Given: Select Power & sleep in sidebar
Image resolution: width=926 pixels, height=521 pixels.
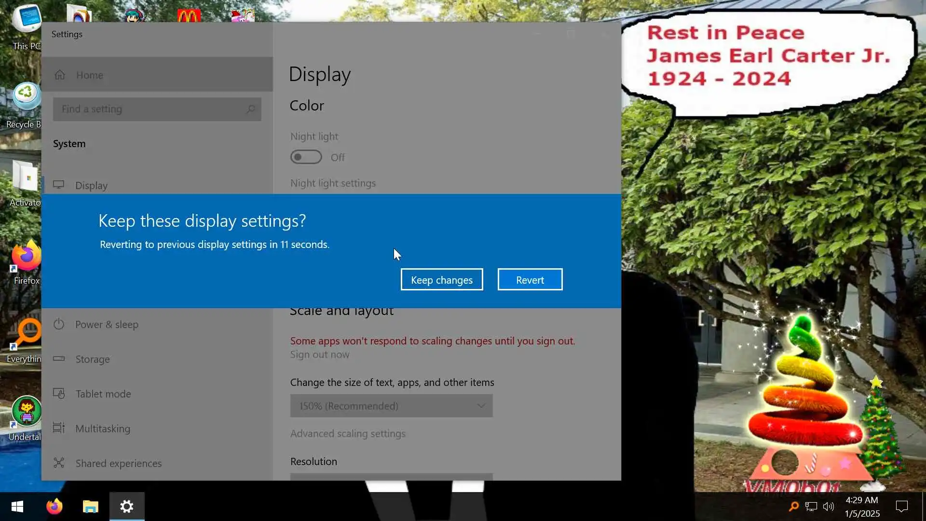Looking at the screenshot, I should pyautogui.click(x=107, y=325).
